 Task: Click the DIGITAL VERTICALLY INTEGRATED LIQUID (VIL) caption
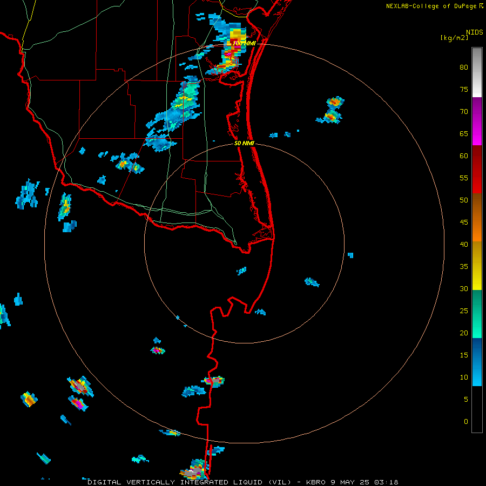(x=190, y=482)
